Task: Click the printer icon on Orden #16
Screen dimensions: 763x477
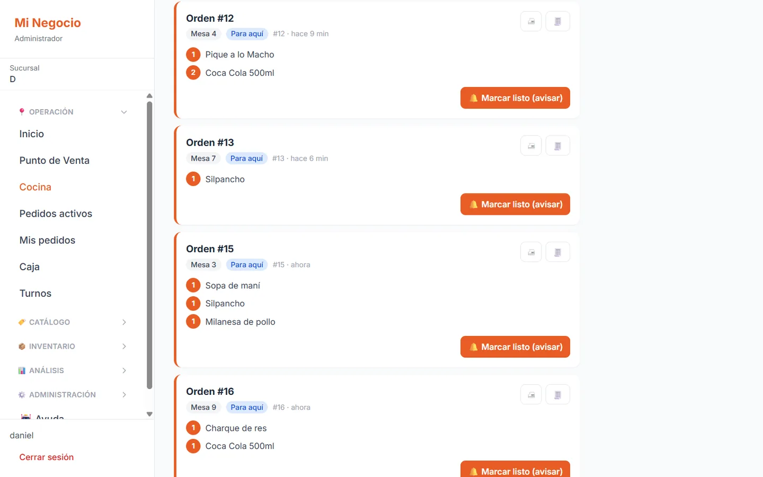Action: click(531, 395)
